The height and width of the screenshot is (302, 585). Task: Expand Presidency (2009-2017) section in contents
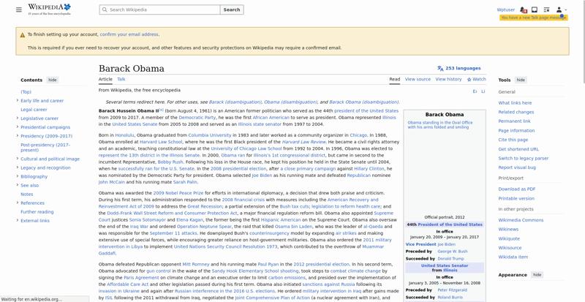[x=18, y=135]
